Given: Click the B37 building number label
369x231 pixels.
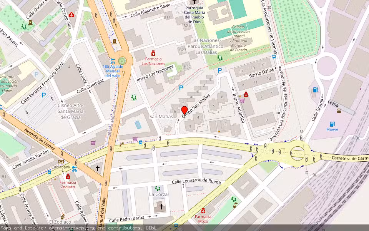Looking at the screenshot, I should pyautogui.click(x=187, y=67).
